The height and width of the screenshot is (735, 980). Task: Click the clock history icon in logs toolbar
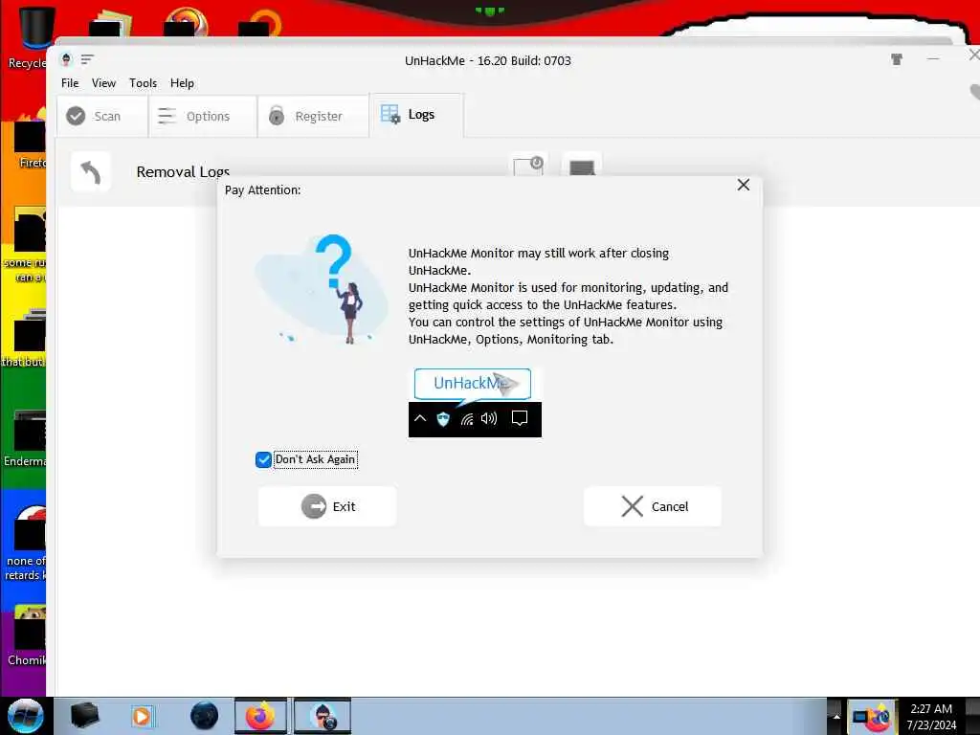528,165
